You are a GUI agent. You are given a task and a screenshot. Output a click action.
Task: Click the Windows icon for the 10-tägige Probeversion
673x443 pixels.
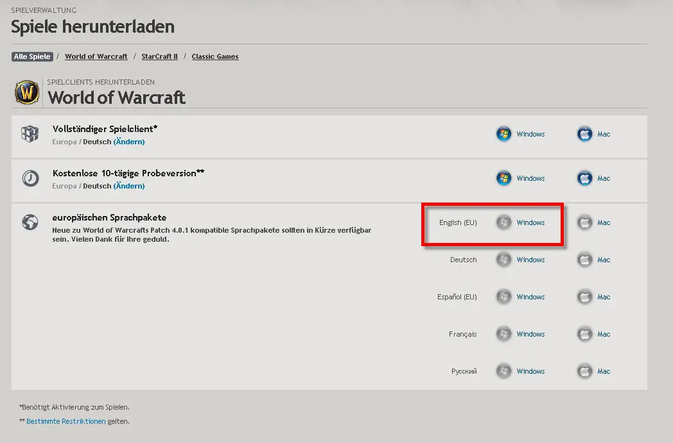click(503, 178)
